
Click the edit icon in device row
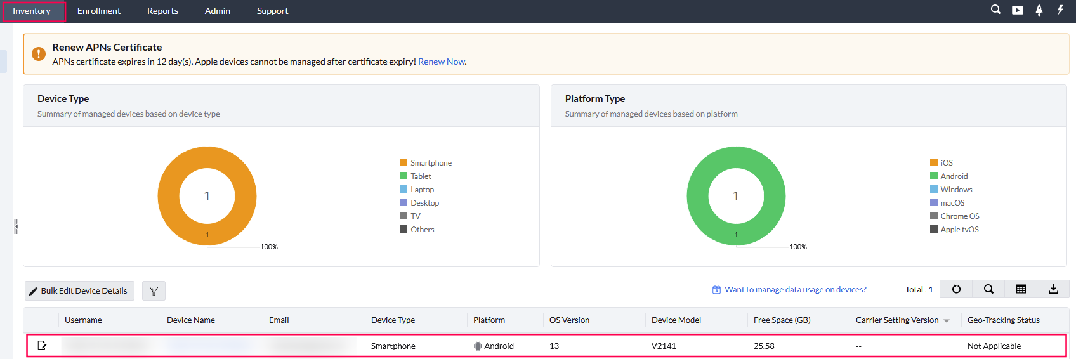(x=42, y=346)
